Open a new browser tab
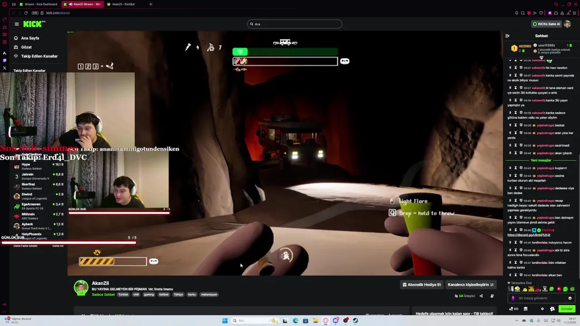Viewport: 580px width, 326px height. [150, 4]
